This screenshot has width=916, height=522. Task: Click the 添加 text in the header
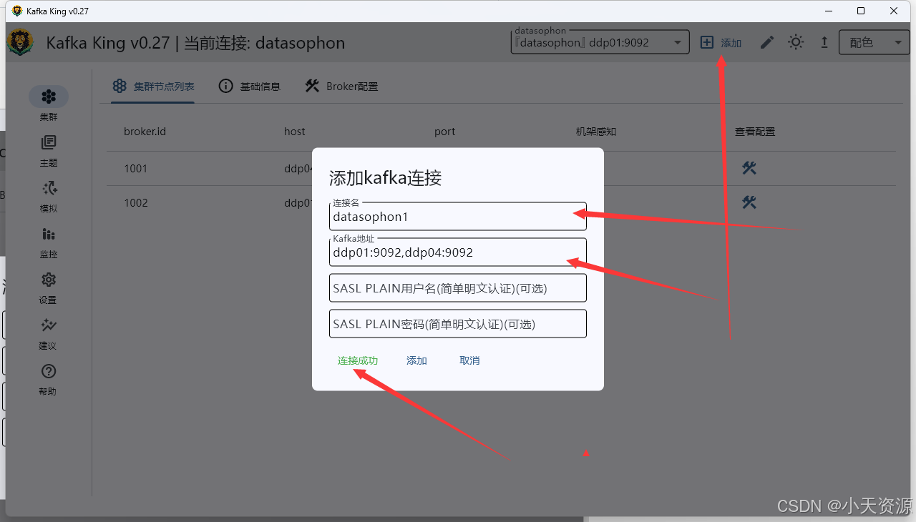point(731,44)
